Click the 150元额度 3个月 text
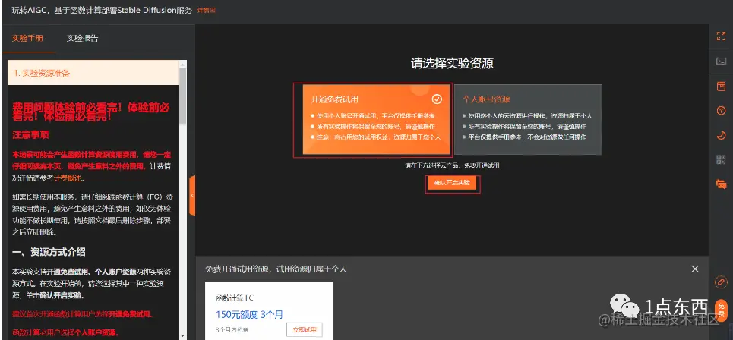Screen dimensions: 733x340 (249, 314)
